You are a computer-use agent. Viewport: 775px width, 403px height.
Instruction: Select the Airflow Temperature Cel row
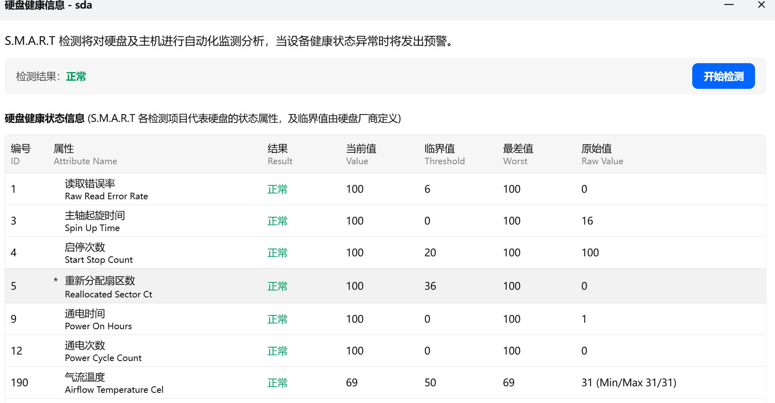(285, 383)
